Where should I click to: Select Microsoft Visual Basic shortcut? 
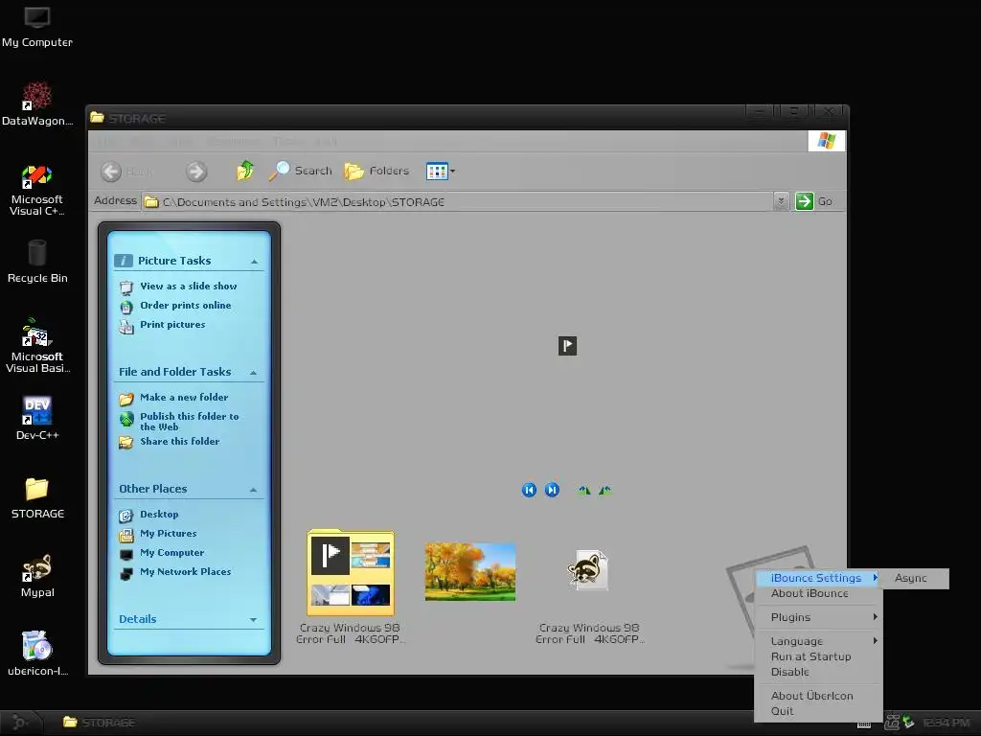(x=37, y=345)
